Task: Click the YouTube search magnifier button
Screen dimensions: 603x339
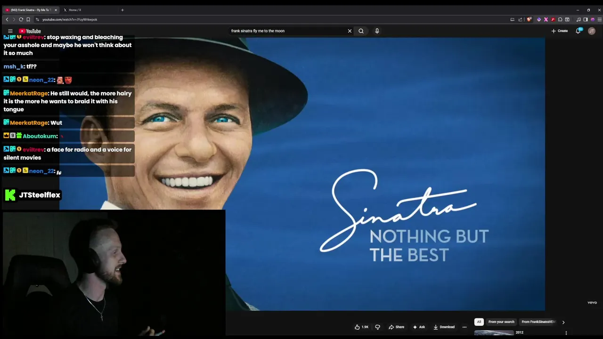Action: [361, 31]
